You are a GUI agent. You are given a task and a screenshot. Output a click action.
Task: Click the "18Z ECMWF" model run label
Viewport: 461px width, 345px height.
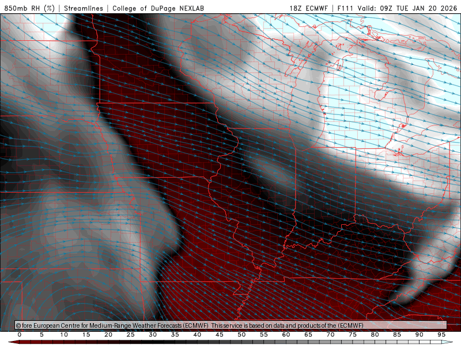click(x=308, y=8)
